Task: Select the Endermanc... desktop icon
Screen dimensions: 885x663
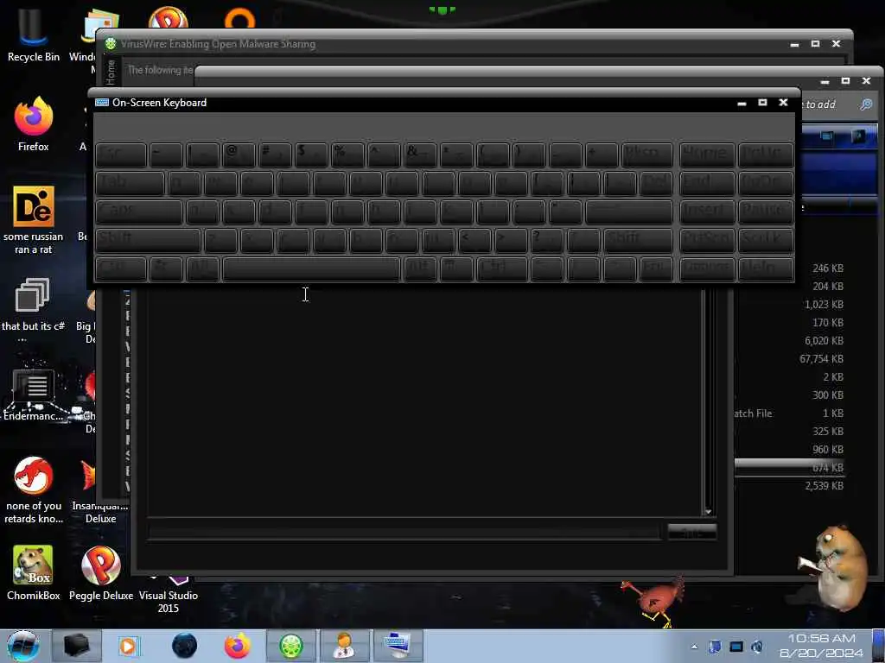Action: [33, 395]
